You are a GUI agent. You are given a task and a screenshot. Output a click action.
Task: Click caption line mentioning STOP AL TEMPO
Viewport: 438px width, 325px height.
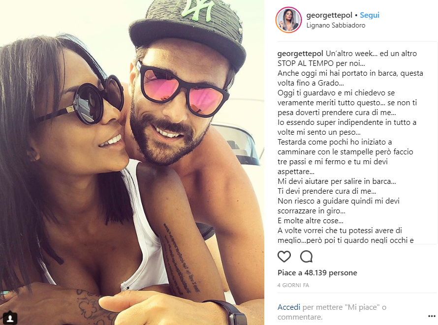point(321,63)
